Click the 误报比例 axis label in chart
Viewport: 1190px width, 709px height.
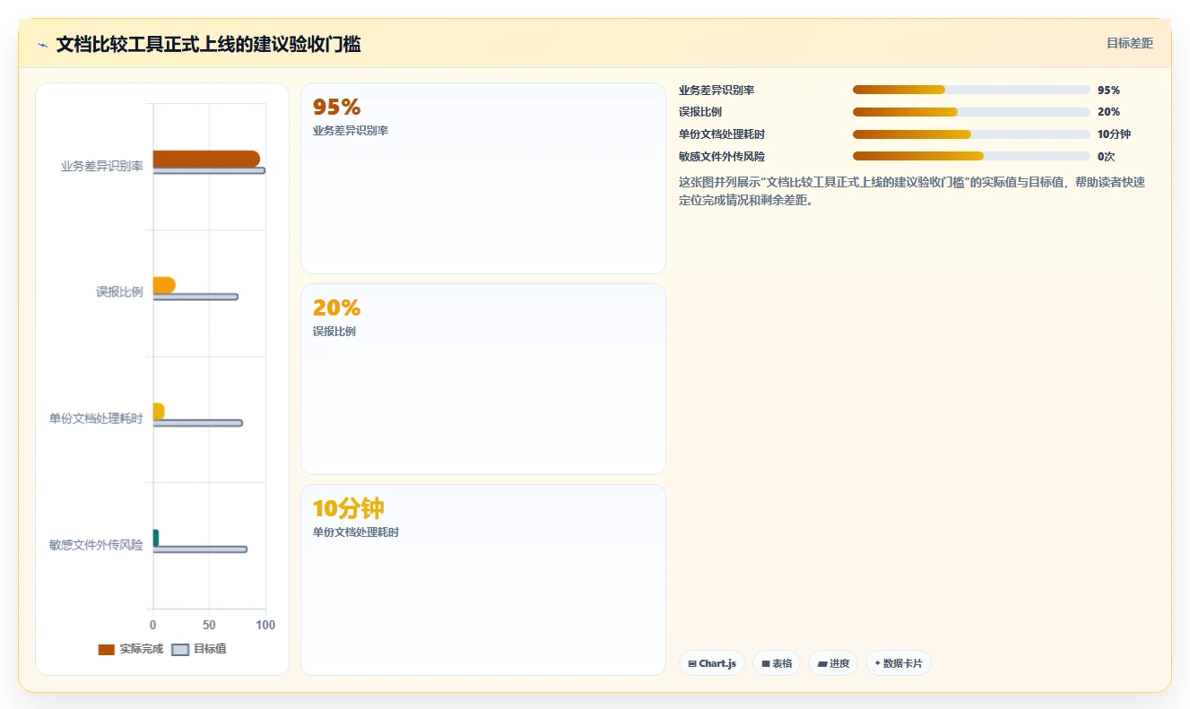coord(119,292)
